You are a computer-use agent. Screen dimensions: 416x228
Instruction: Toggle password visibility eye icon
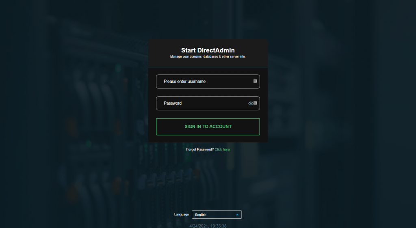pos(250,103)
